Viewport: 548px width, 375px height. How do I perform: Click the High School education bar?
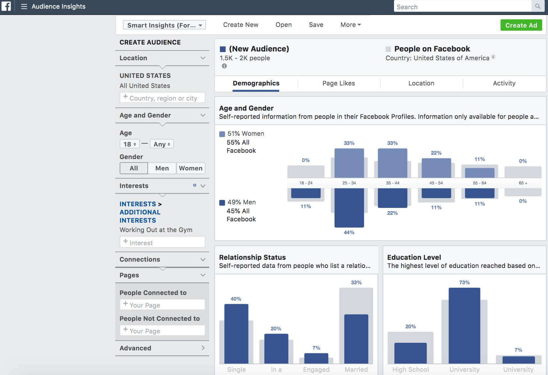(410, 353)
